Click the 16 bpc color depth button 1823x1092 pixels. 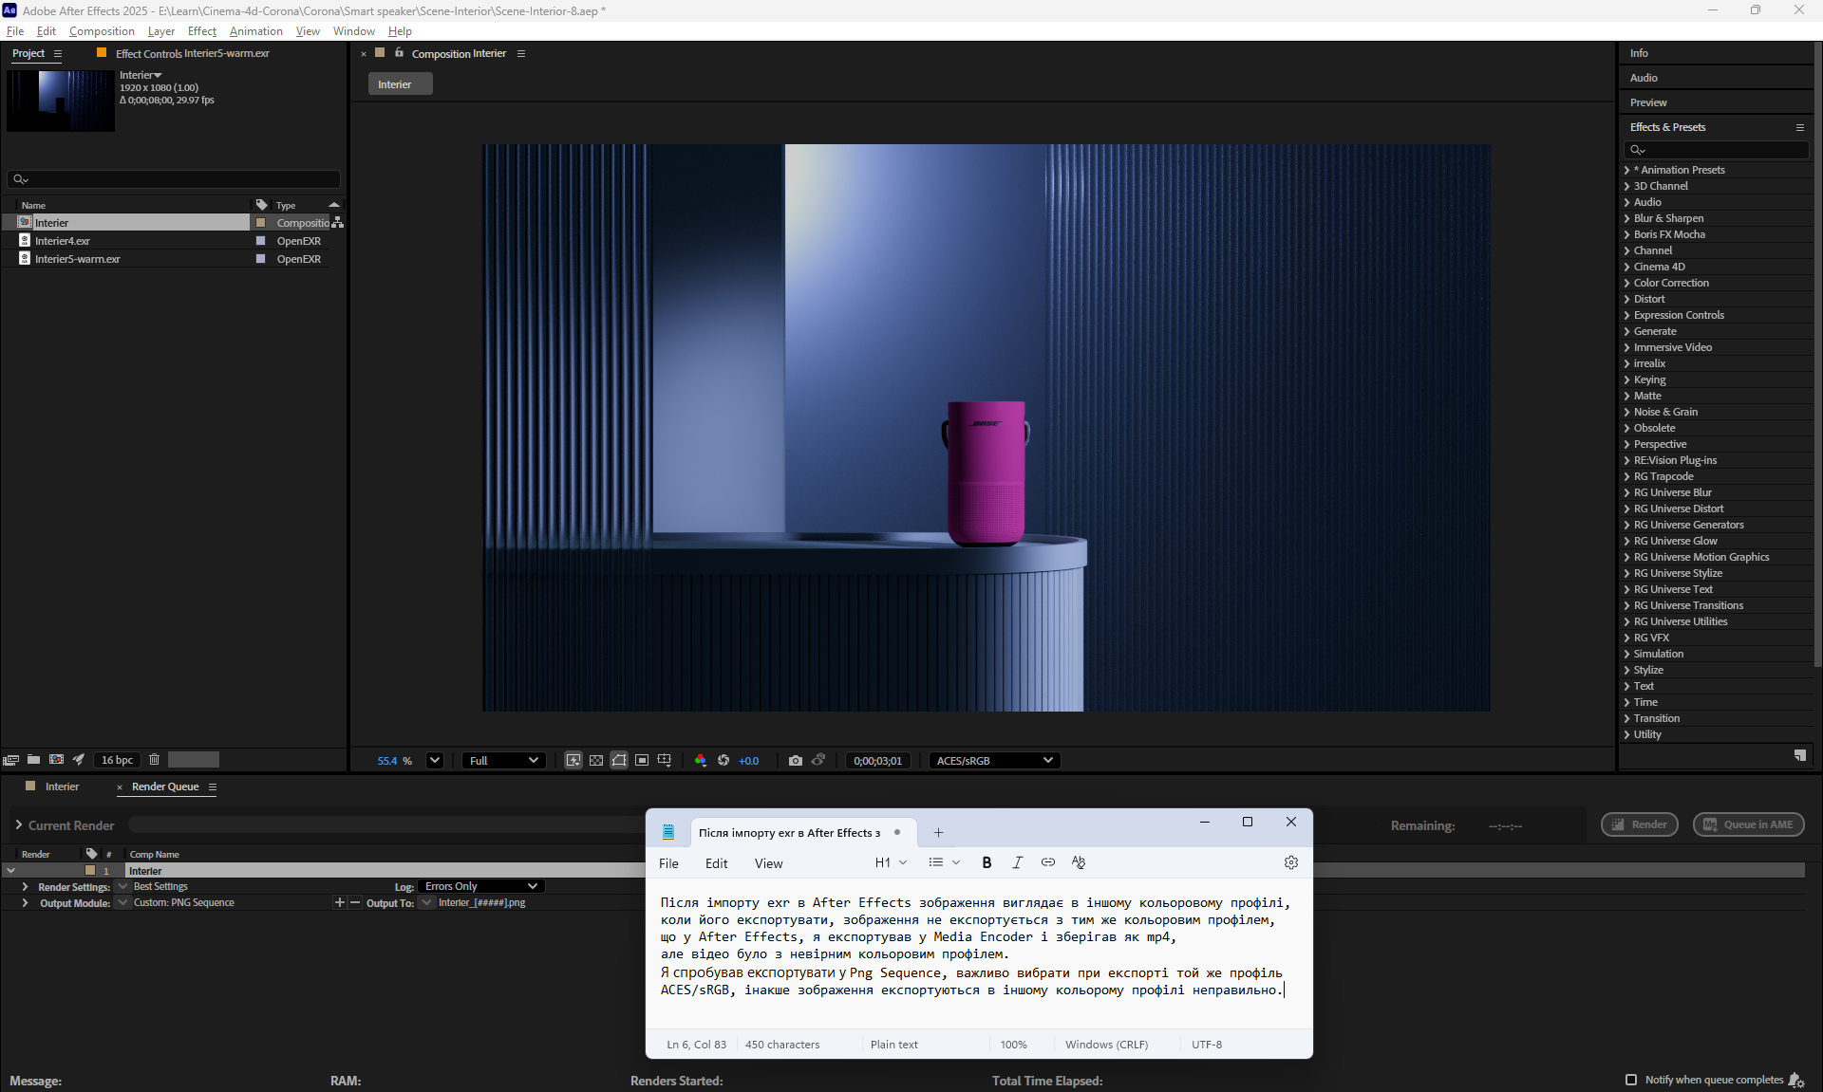click(118, 760)
